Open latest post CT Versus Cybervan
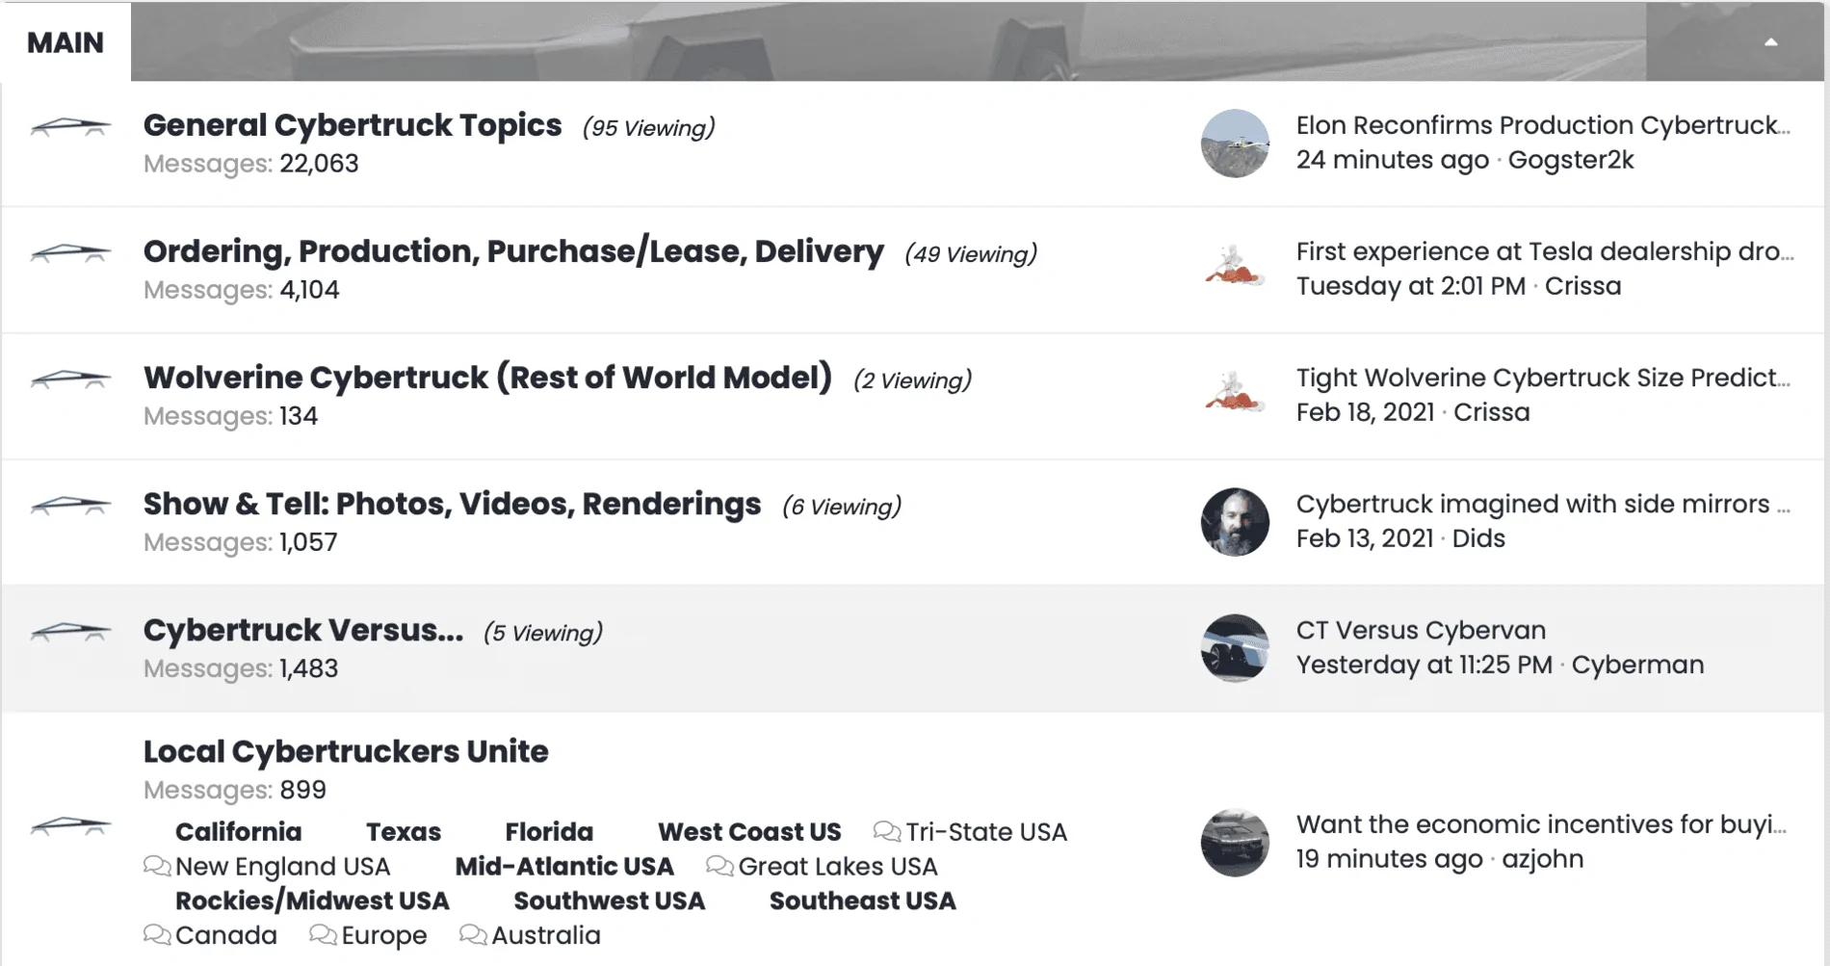The height and width of the screenshot is (966, 1830). [1421, 630]
